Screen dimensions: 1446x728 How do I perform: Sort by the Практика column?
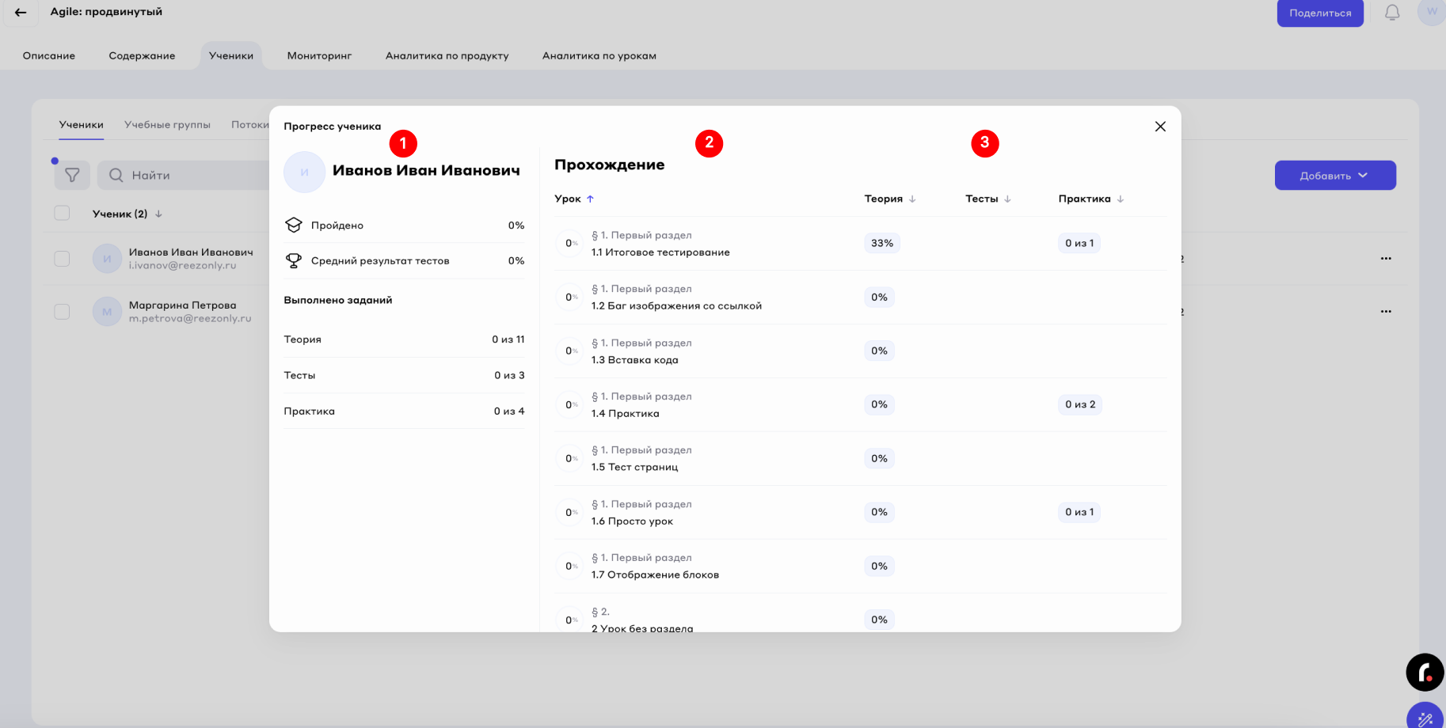[x=1090, y=199]
